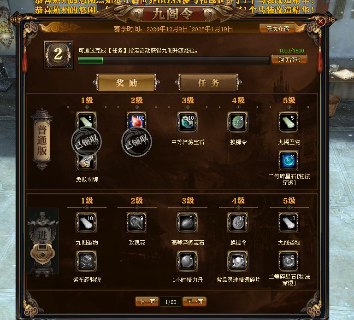Screen dimensions: 354x320
Task: Click the 高等淬炼宝石 reward icon
Action: (187, 222)
